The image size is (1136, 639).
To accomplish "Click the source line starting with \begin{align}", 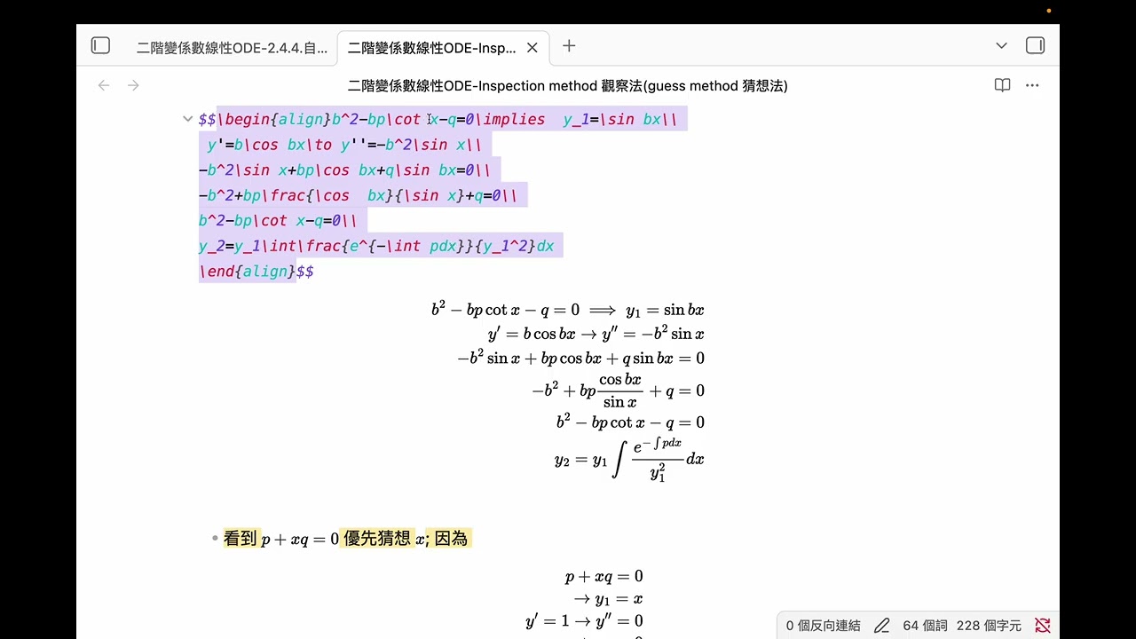I will (438, 119).
